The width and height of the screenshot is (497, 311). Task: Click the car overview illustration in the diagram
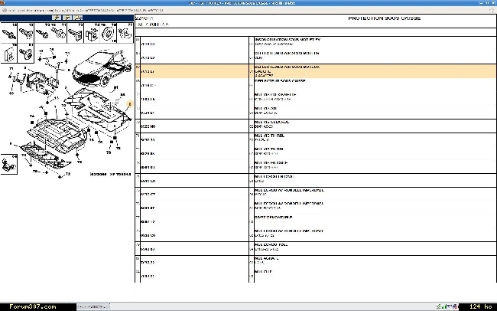pyautogui.click(x=102, y=68)
